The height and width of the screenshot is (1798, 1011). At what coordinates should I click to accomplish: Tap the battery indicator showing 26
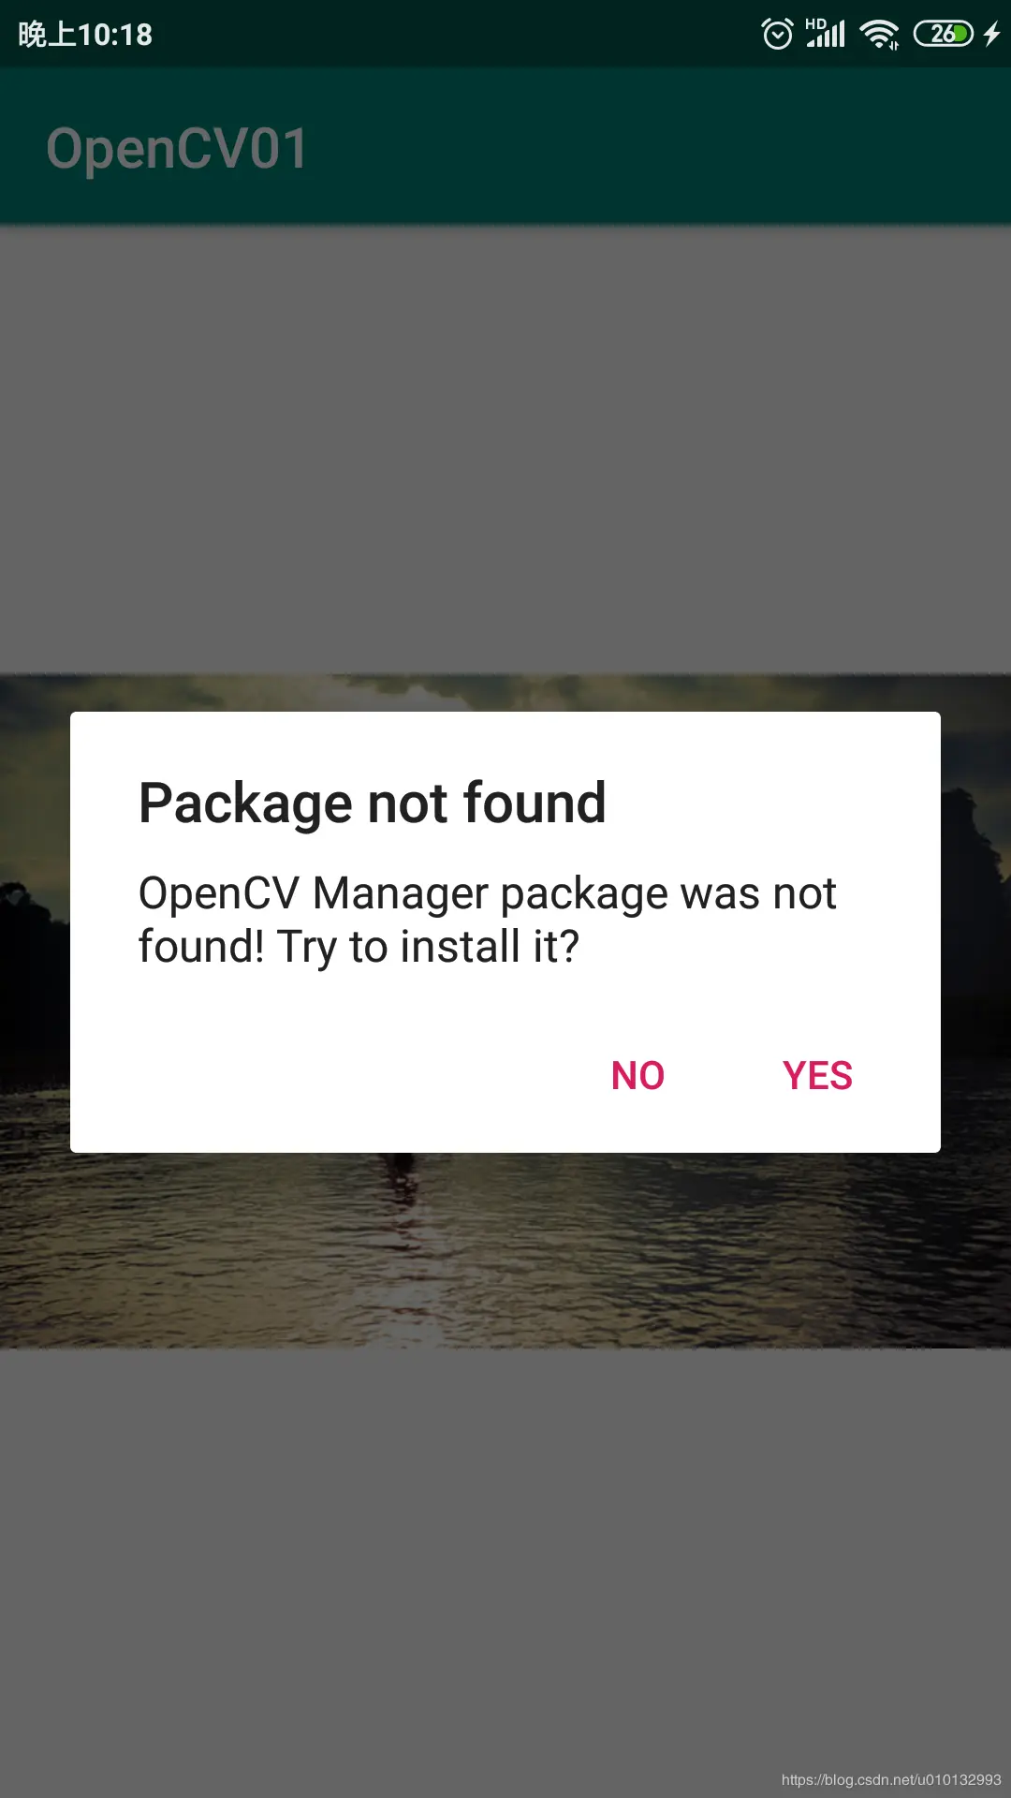click(x=944, y=34)
